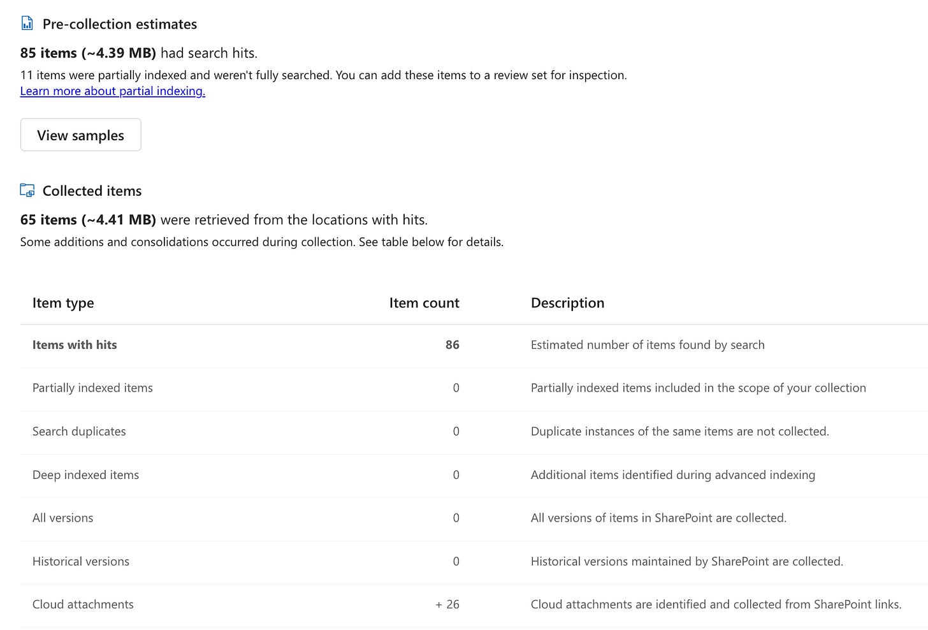Click the 86 Items with hits count
Viewport: 928px width, 630px height.
[452, 345]
